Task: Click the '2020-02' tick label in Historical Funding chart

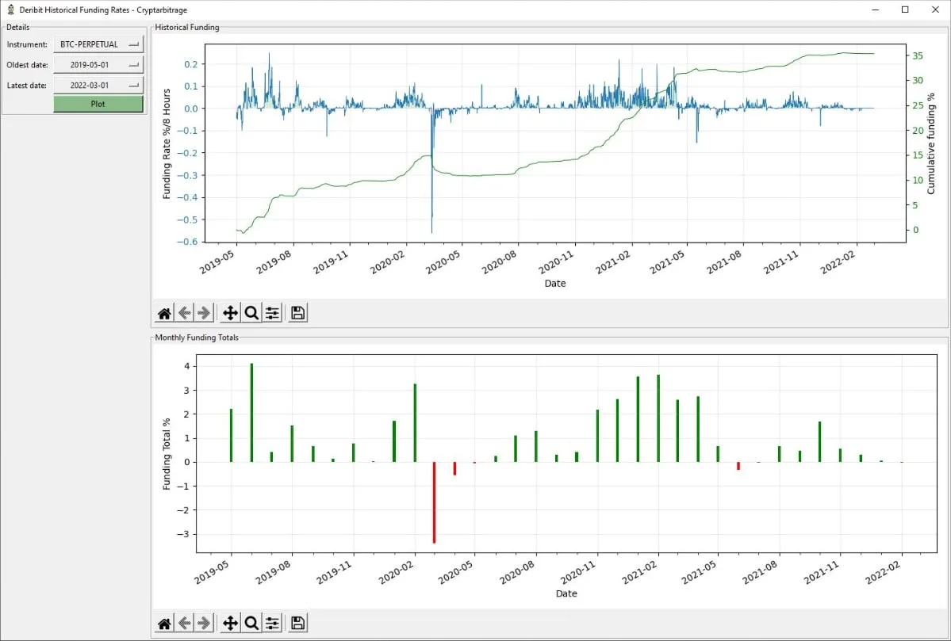Action: tap(388, 261)
